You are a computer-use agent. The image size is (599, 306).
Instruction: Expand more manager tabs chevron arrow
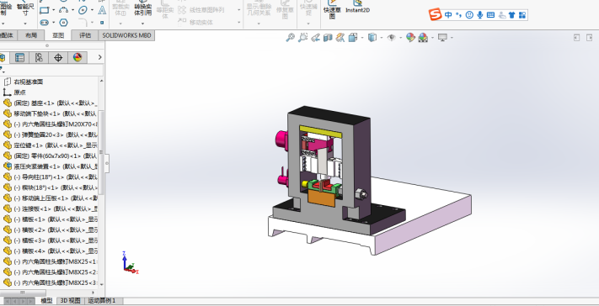click(99, 57)
